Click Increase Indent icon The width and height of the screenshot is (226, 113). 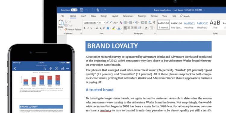pos(146,23)
